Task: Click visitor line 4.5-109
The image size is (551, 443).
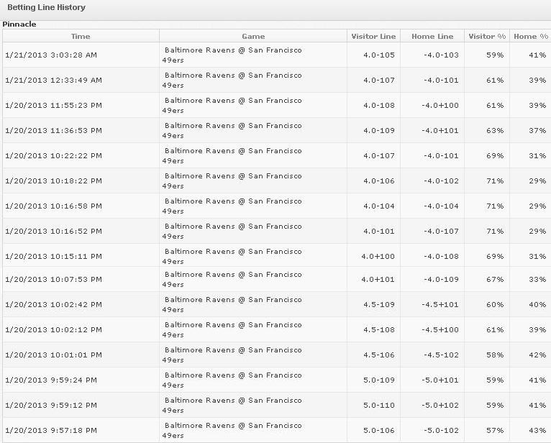Action: [379, 305]
